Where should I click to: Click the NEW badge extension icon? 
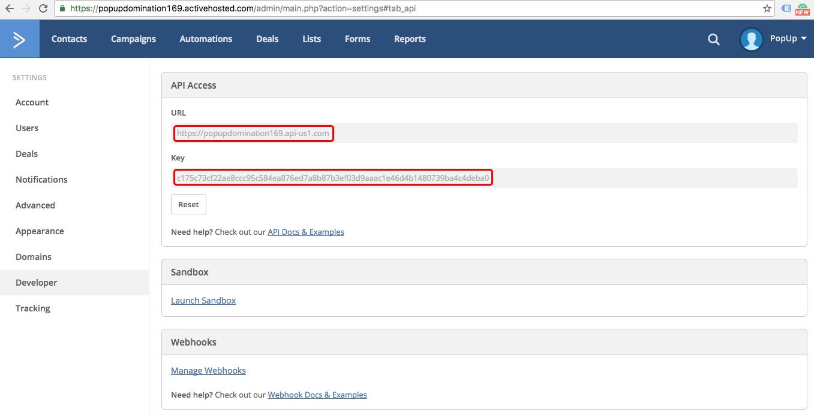[803, 9]
